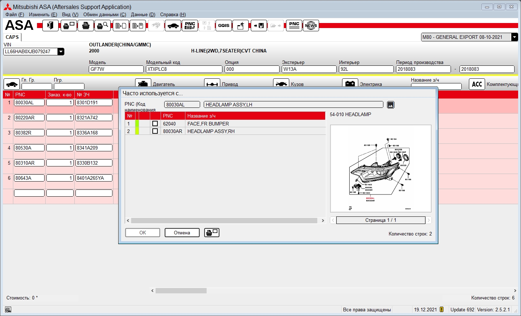Viewport: 521px width, 316px height.
Task: Click the Модель field GF7W
Action: tap(116, 69)
